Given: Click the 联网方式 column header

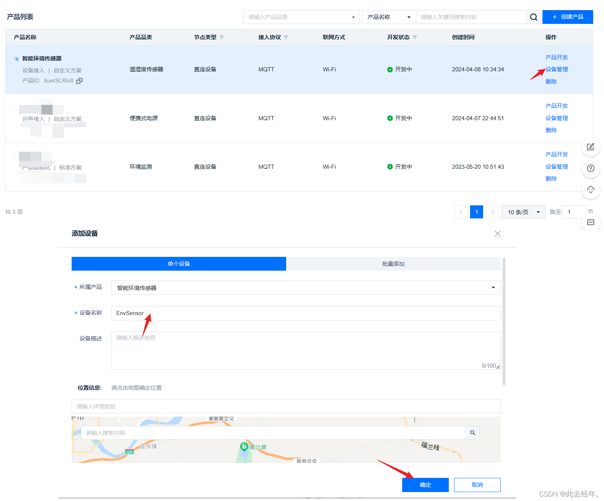Looking at the screenshot, I should click(x=334, y=37).
